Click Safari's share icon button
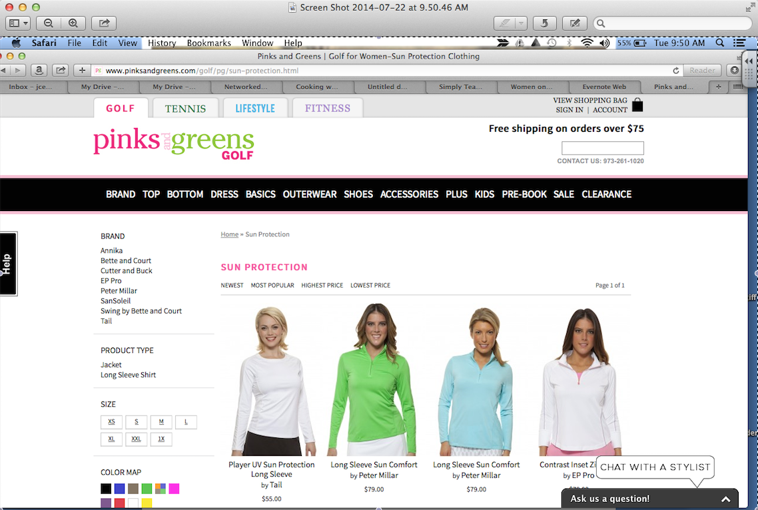This screenshot has height=510, width=758. pos(61,71)
